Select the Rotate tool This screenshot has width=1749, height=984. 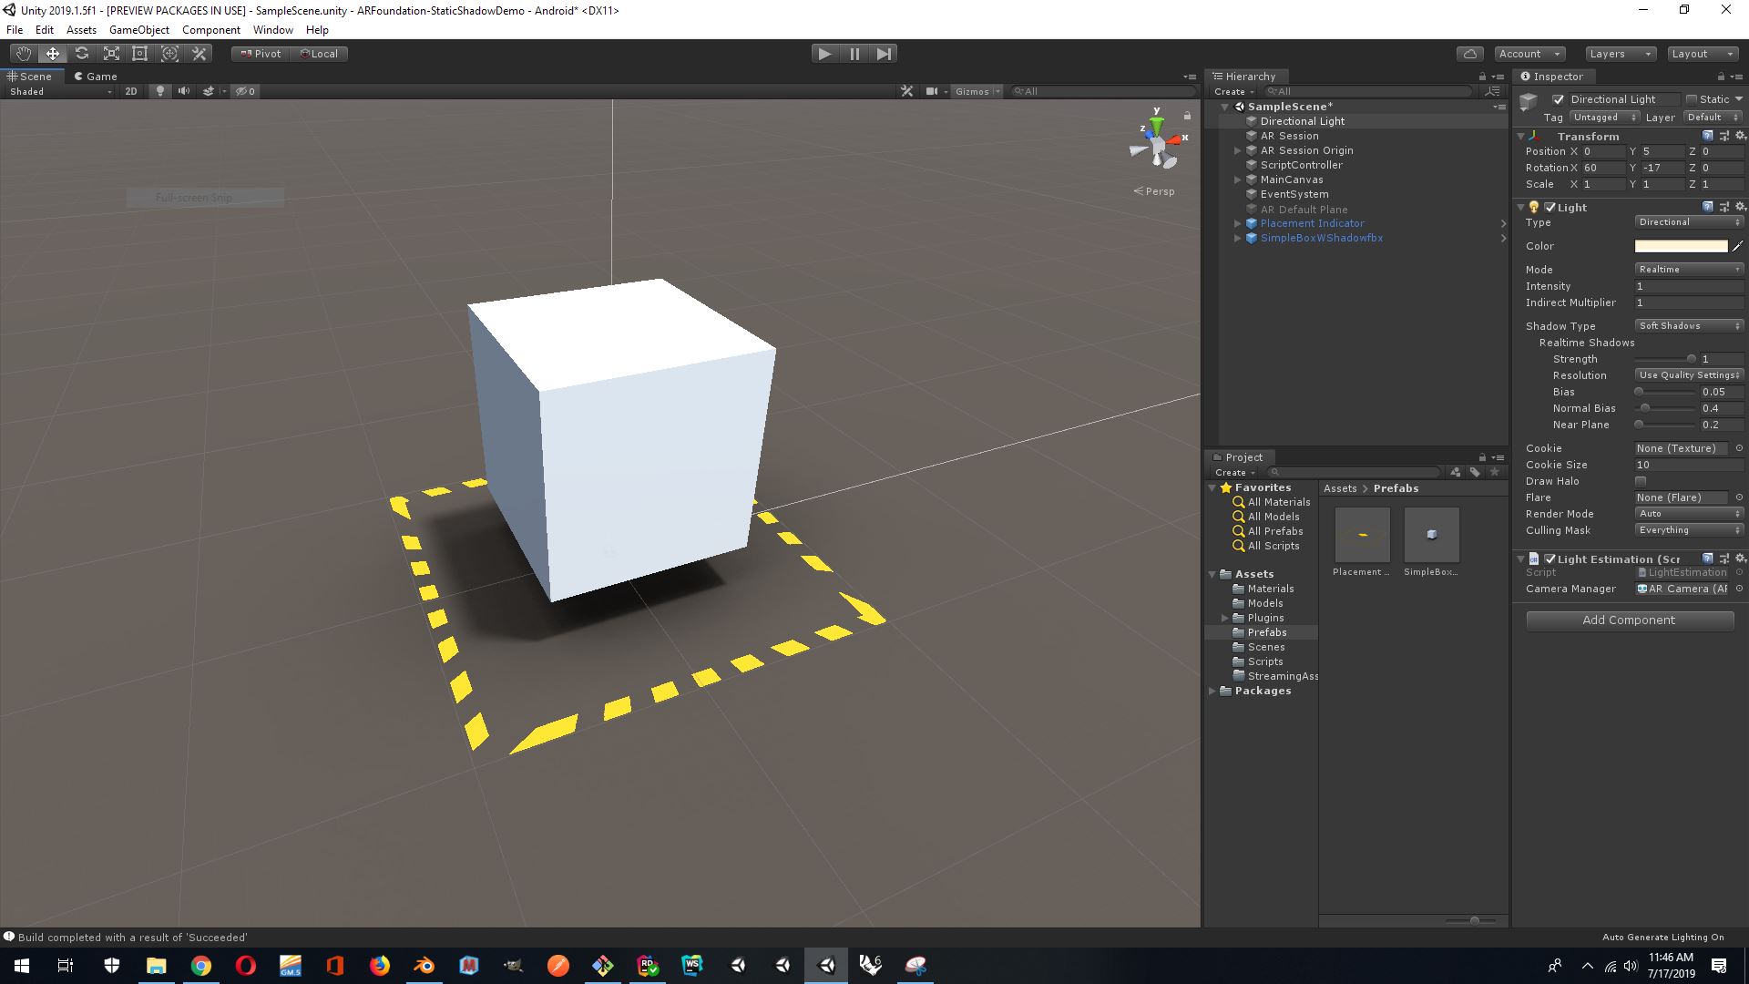[82, 54]
